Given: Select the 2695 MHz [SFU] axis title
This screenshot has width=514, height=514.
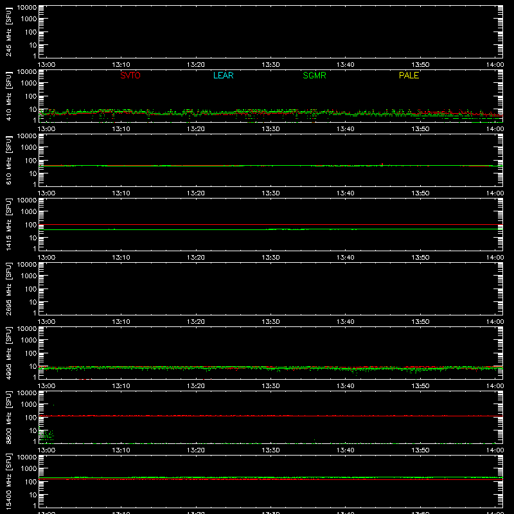Looking at the screenshot, I should tap(9, 288).
